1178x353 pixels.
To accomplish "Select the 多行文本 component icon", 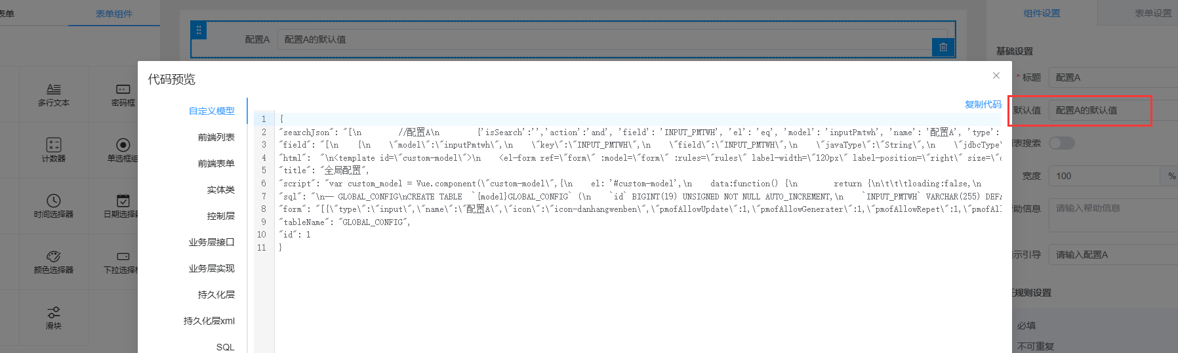I will [x=54, y=89].
